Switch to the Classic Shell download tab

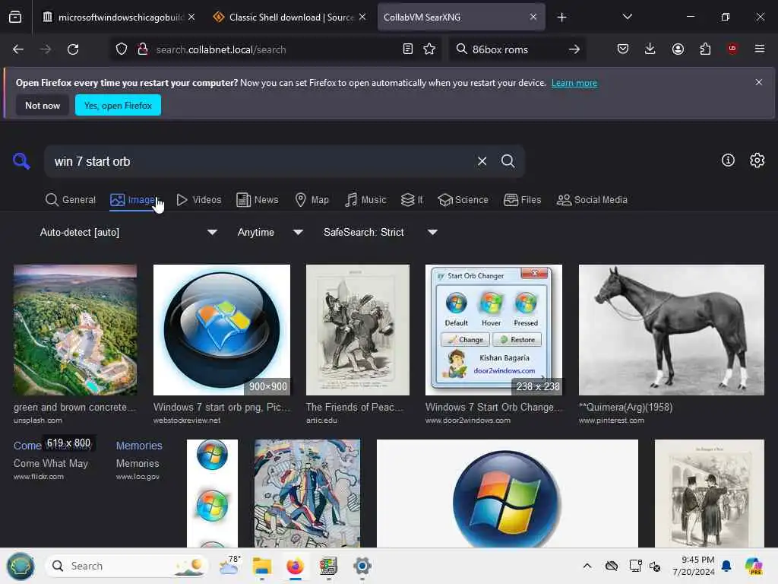[290, 17]
